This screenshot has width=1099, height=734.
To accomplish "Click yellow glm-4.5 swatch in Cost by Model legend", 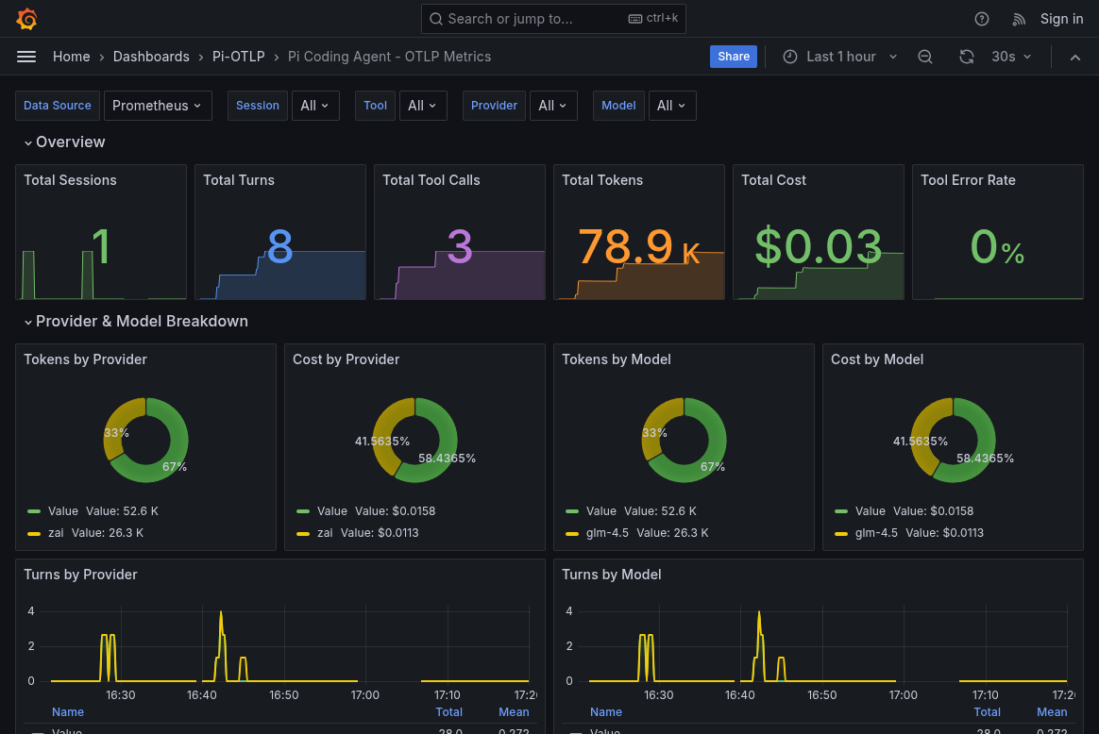I will coord(841,534).
